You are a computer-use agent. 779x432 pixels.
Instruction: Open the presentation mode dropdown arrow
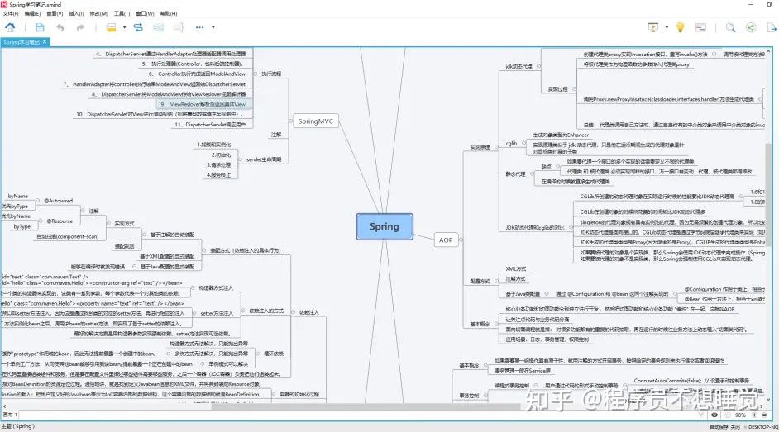pos(667,28)
